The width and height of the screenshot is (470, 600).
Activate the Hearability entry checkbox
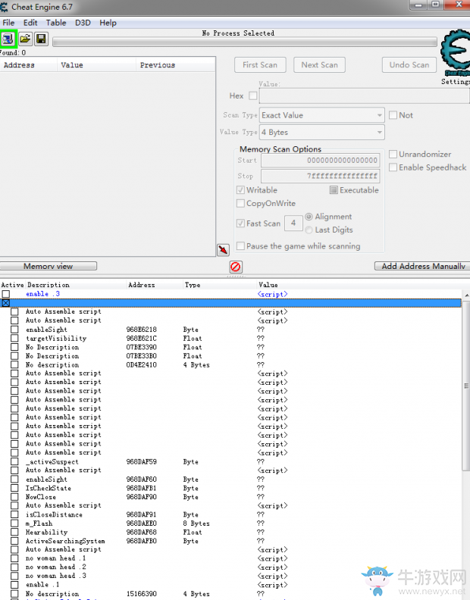(x=14, y=532)
